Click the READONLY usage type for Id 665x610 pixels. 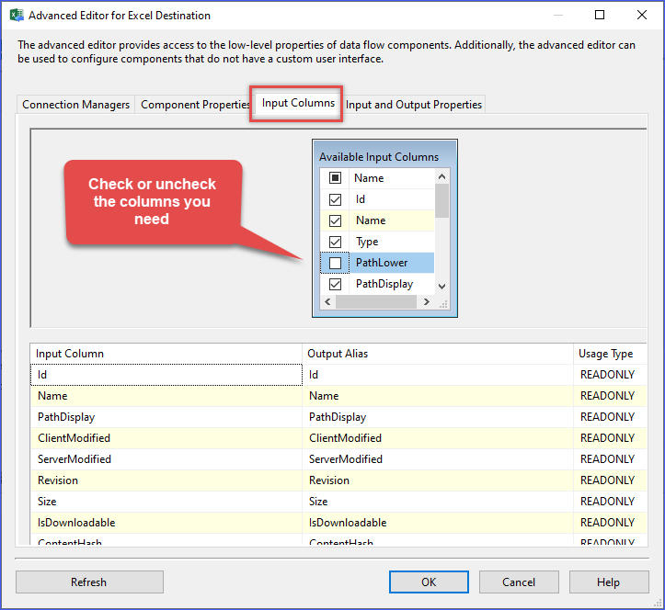pos(610,375)
